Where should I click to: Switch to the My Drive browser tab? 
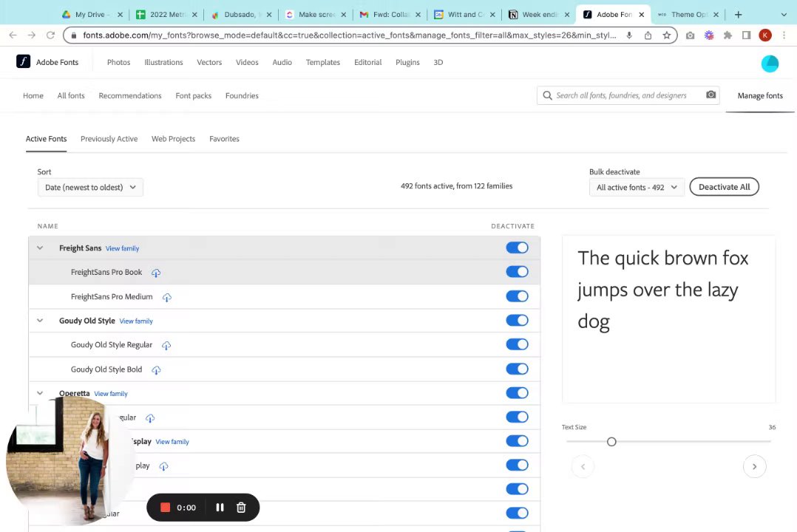point(90,14)
